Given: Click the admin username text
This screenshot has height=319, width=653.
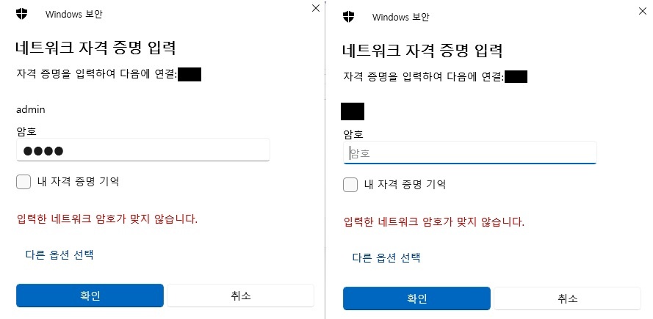Looking at the screenshot, I should (x=31, y=110).
